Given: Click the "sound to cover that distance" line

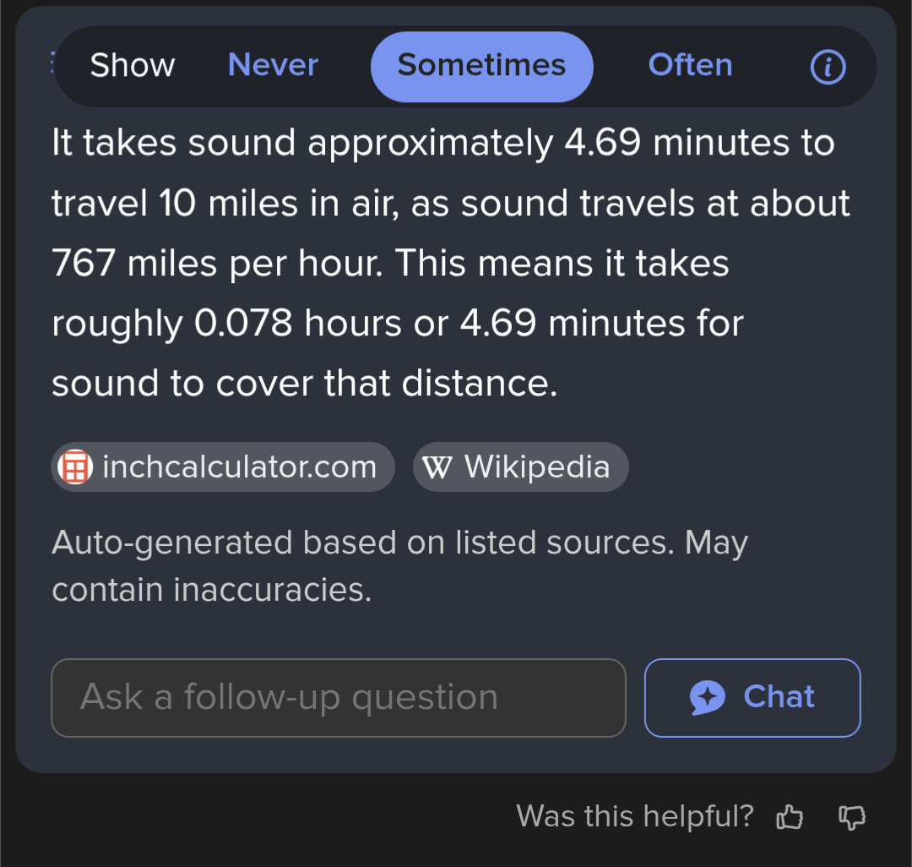Looking at the screenshot, I should tap(304, 383).
